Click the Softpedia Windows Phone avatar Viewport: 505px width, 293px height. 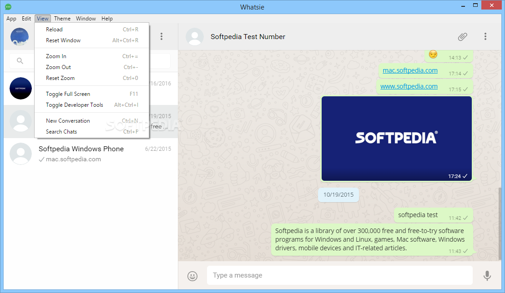click(20, 154)
